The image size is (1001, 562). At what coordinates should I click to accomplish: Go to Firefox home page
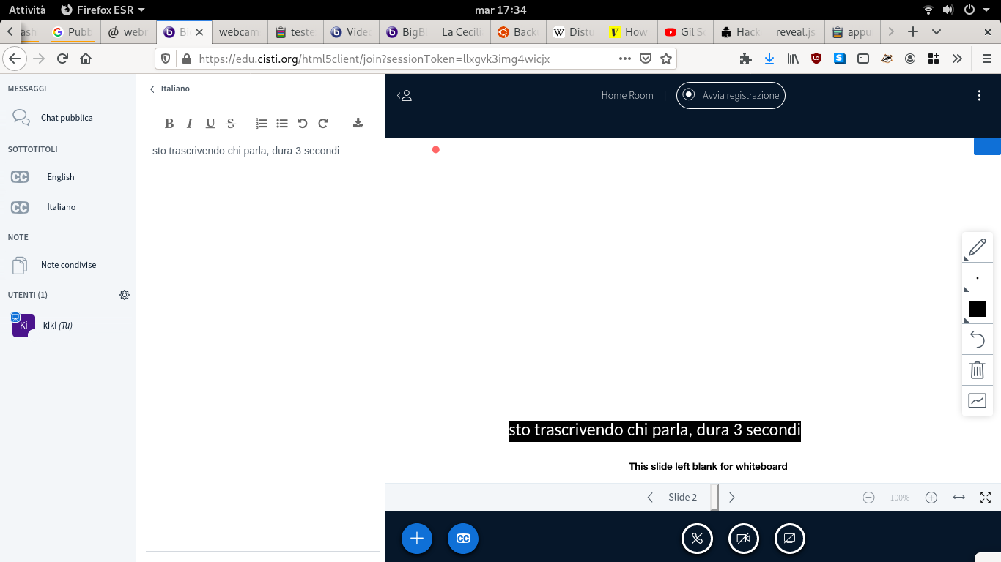[86, 59]
